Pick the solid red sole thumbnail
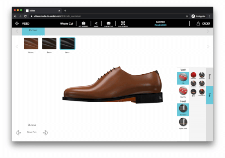The height and width of the screenshot is (158, 225). (x=193, y=75)
